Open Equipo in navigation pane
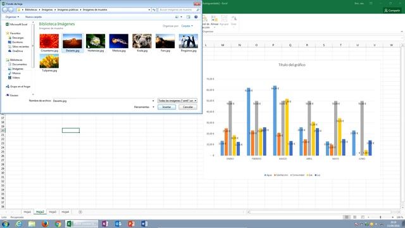This screenshot has height=228, width=405. pyautogui.click(x=12, y=96)
